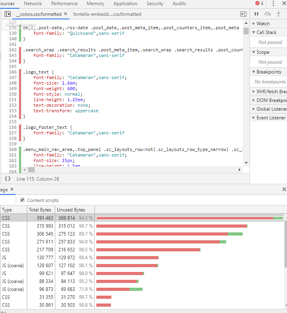The width and height of the screenshot is (287, 313).
Task: Click usage bar of 96 873 bytes row
Action: [x=119, y=289]
